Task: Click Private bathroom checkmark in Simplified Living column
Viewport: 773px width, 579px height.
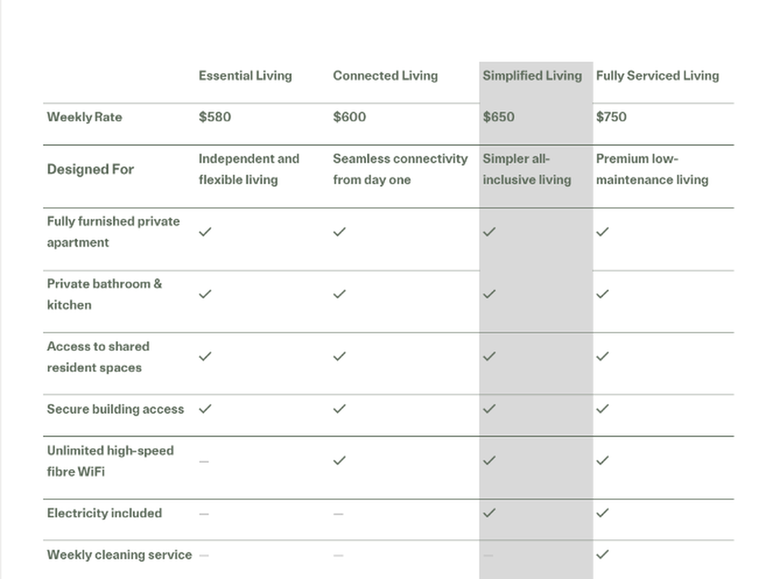Action: coord(489,294)
